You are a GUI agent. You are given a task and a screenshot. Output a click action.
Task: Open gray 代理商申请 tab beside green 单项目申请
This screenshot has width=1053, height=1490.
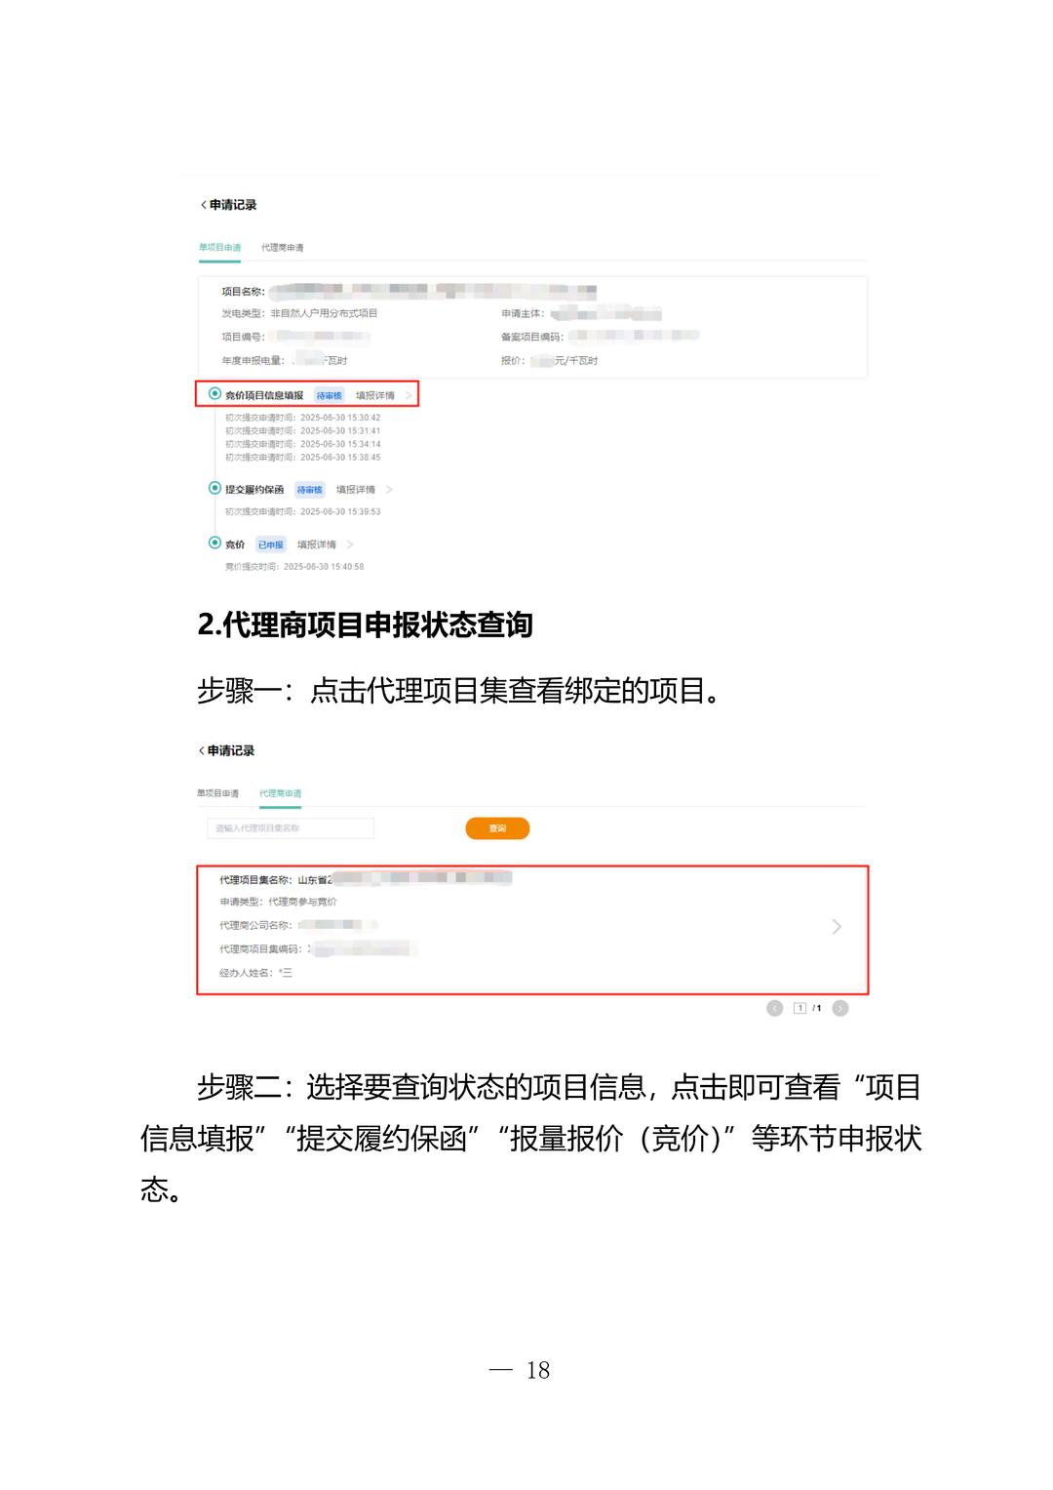(x=283, y=248)
